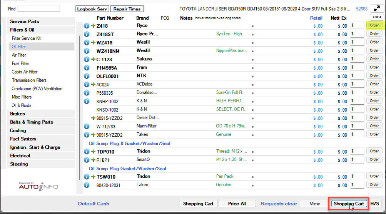
Task: Open Brakes category
Action: coord(41,114)
